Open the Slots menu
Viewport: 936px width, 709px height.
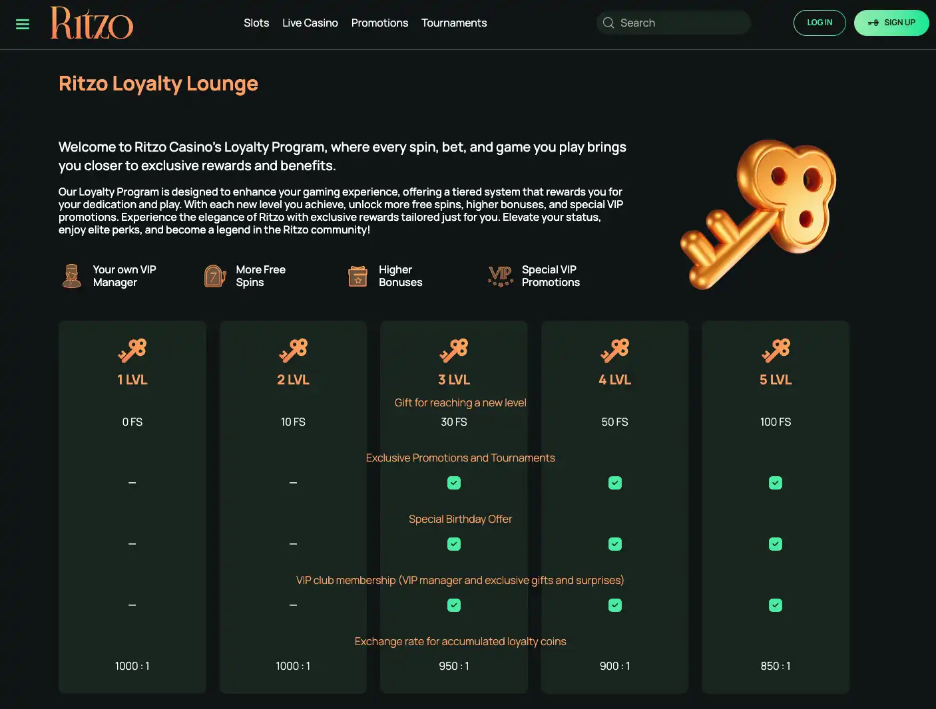pyautogui.click(x=256, y=23)
